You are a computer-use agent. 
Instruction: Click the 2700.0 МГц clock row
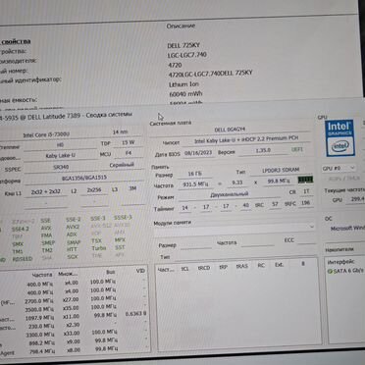coord(40,300)
